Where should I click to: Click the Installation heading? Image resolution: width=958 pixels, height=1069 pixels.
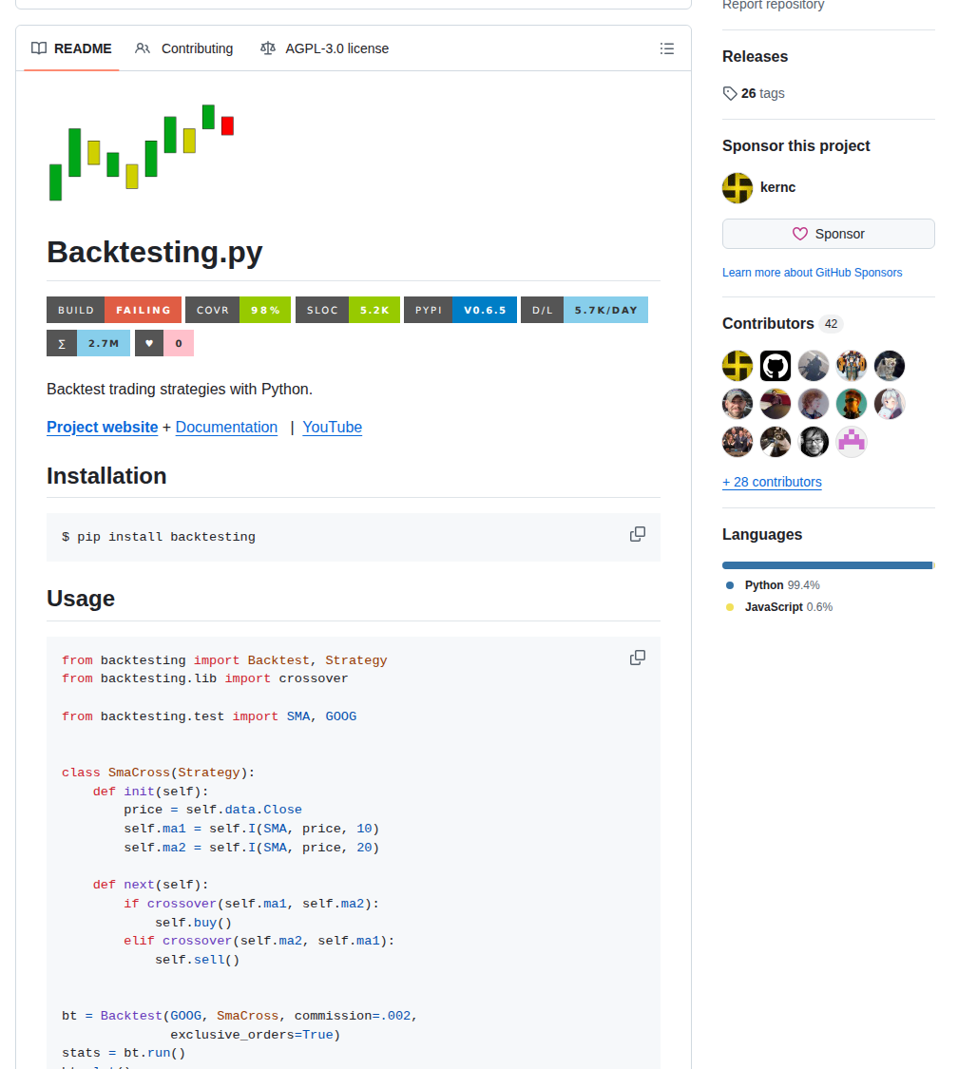[x=106, y=476]
